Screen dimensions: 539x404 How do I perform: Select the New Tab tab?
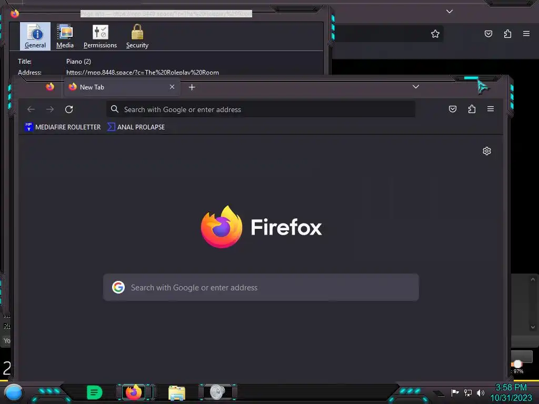(x=122, y=87)
